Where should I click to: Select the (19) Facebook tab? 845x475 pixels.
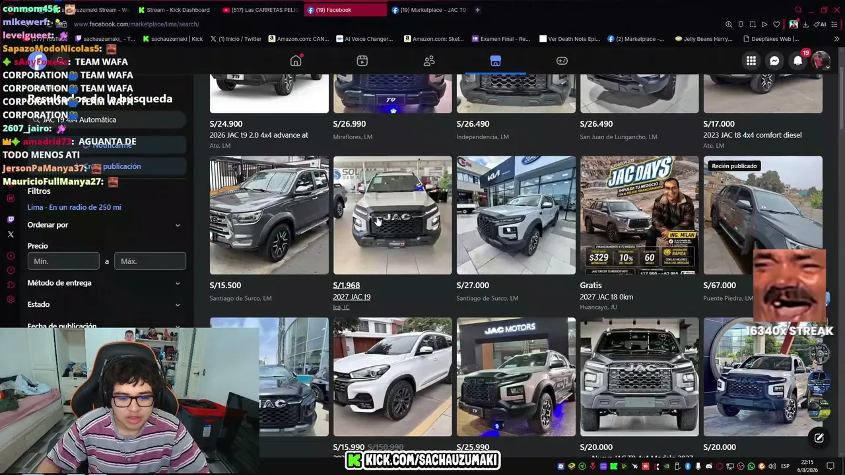pyautogui.click(x=345, y=10)
